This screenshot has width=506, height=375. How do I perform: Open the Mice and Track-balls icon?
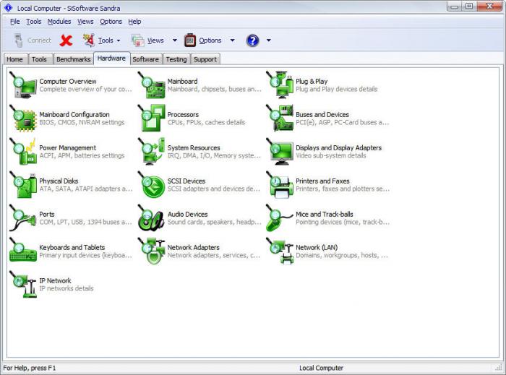[280, 217]
